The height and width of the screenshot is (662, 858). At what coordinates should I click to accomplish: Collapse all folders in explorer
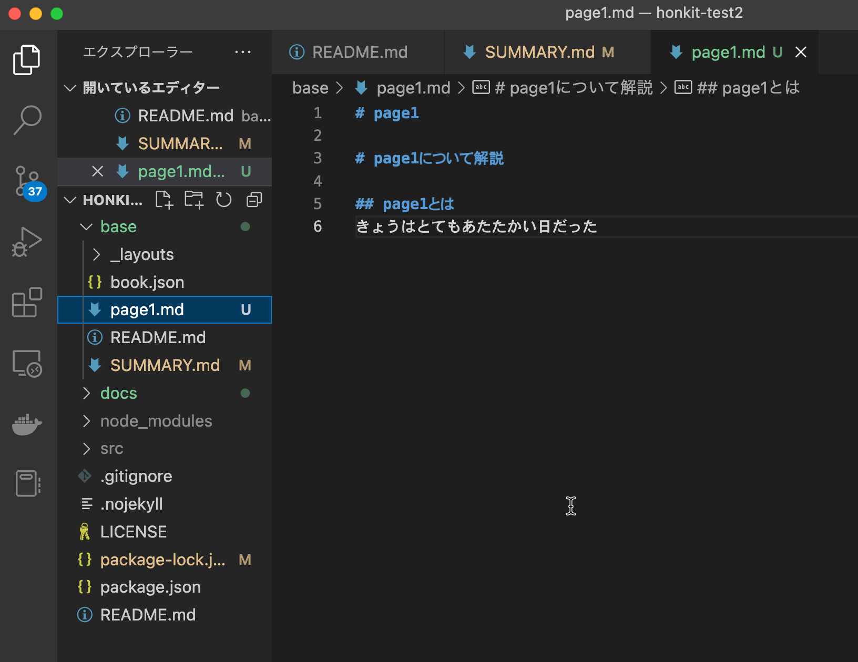pos(254,200)
